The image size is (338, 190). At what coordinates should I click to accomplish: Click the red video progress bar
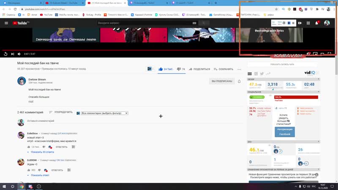pos(168,50)
